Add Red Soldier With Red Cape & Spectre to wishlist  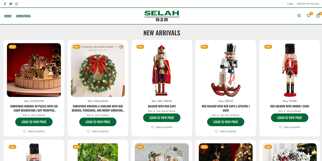pos(226,131)
